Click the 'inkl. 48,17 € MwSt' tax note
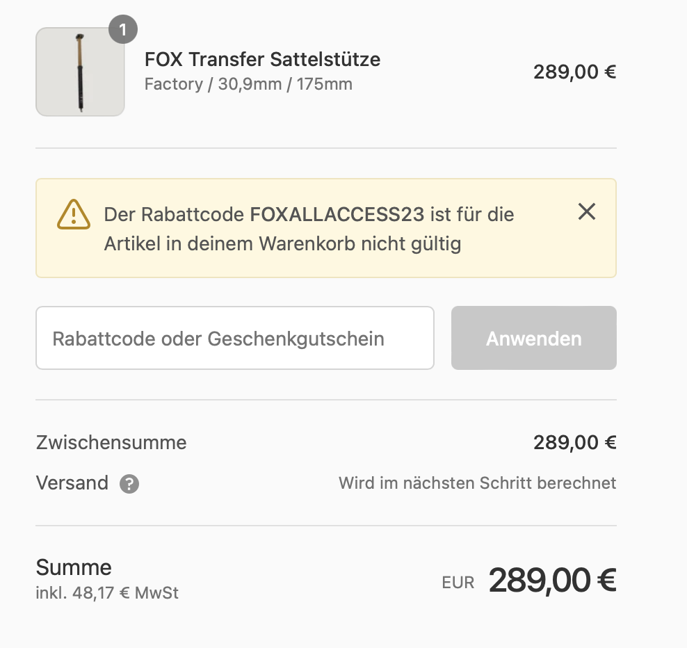 point(107,593)
